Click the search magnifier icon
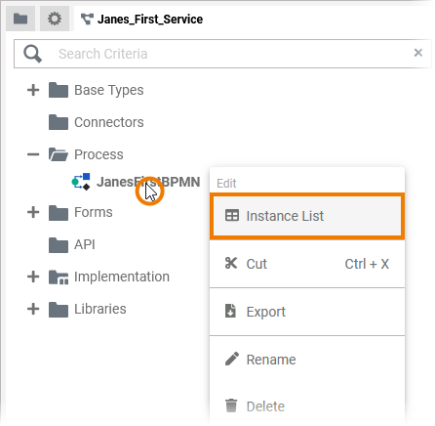Viewport: 435px width, 426px height. click(33, 54)
